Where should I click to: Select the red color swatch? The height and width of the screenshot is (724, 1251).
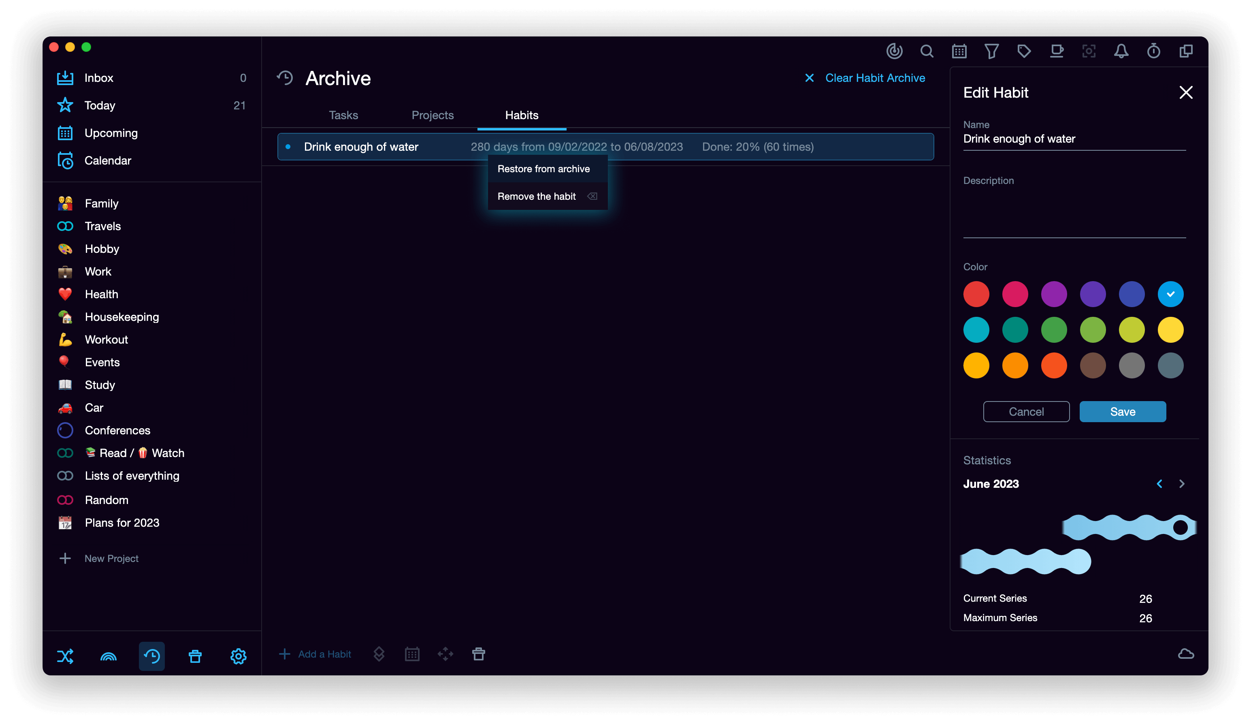point(976,294)
